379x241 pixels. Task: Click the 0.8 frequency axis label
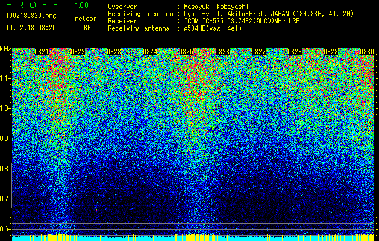[x=5, y=169]
